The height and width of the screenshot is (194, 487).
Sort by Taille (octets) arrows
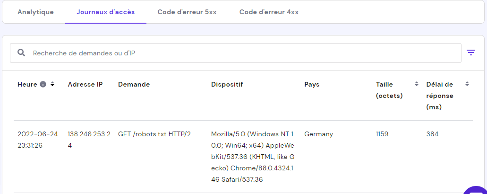tap(417, 84)
